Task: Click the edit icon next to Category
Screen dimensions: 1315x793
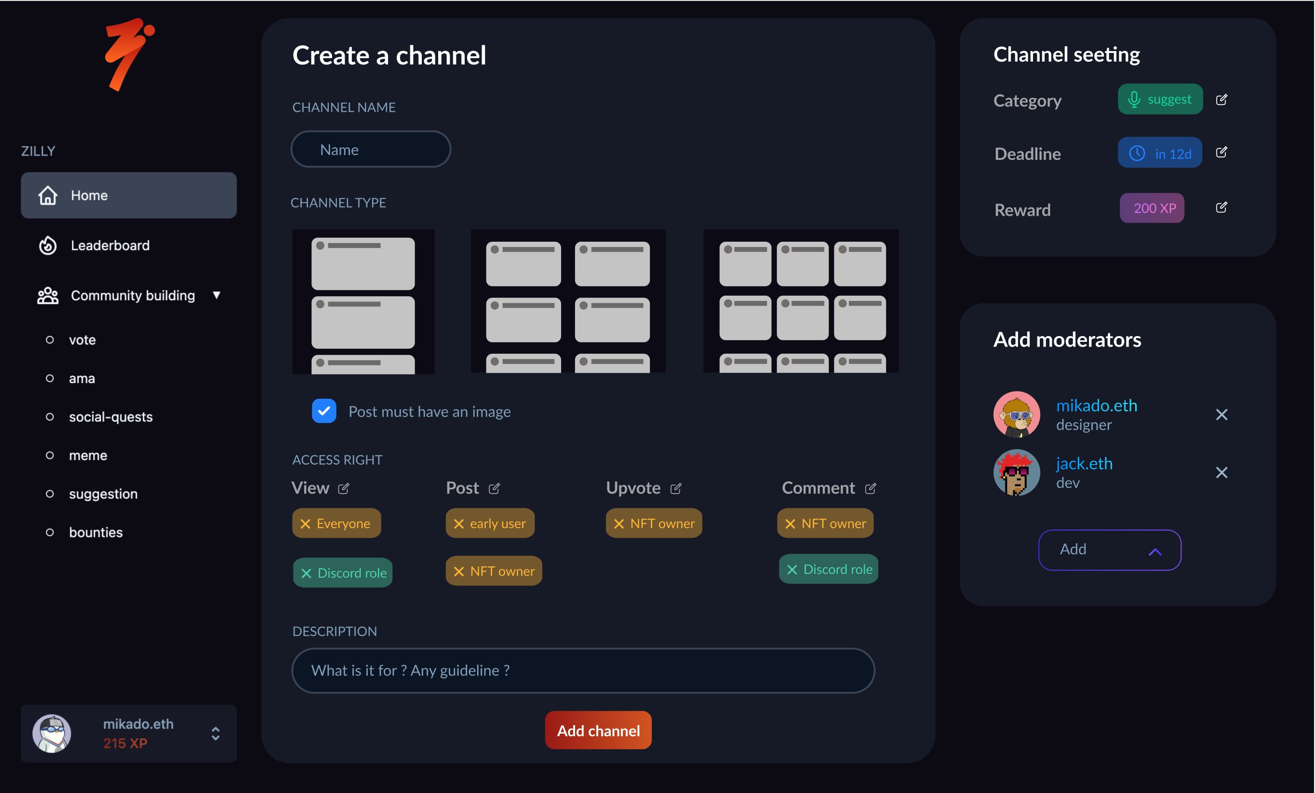Action: [1221, 100]
